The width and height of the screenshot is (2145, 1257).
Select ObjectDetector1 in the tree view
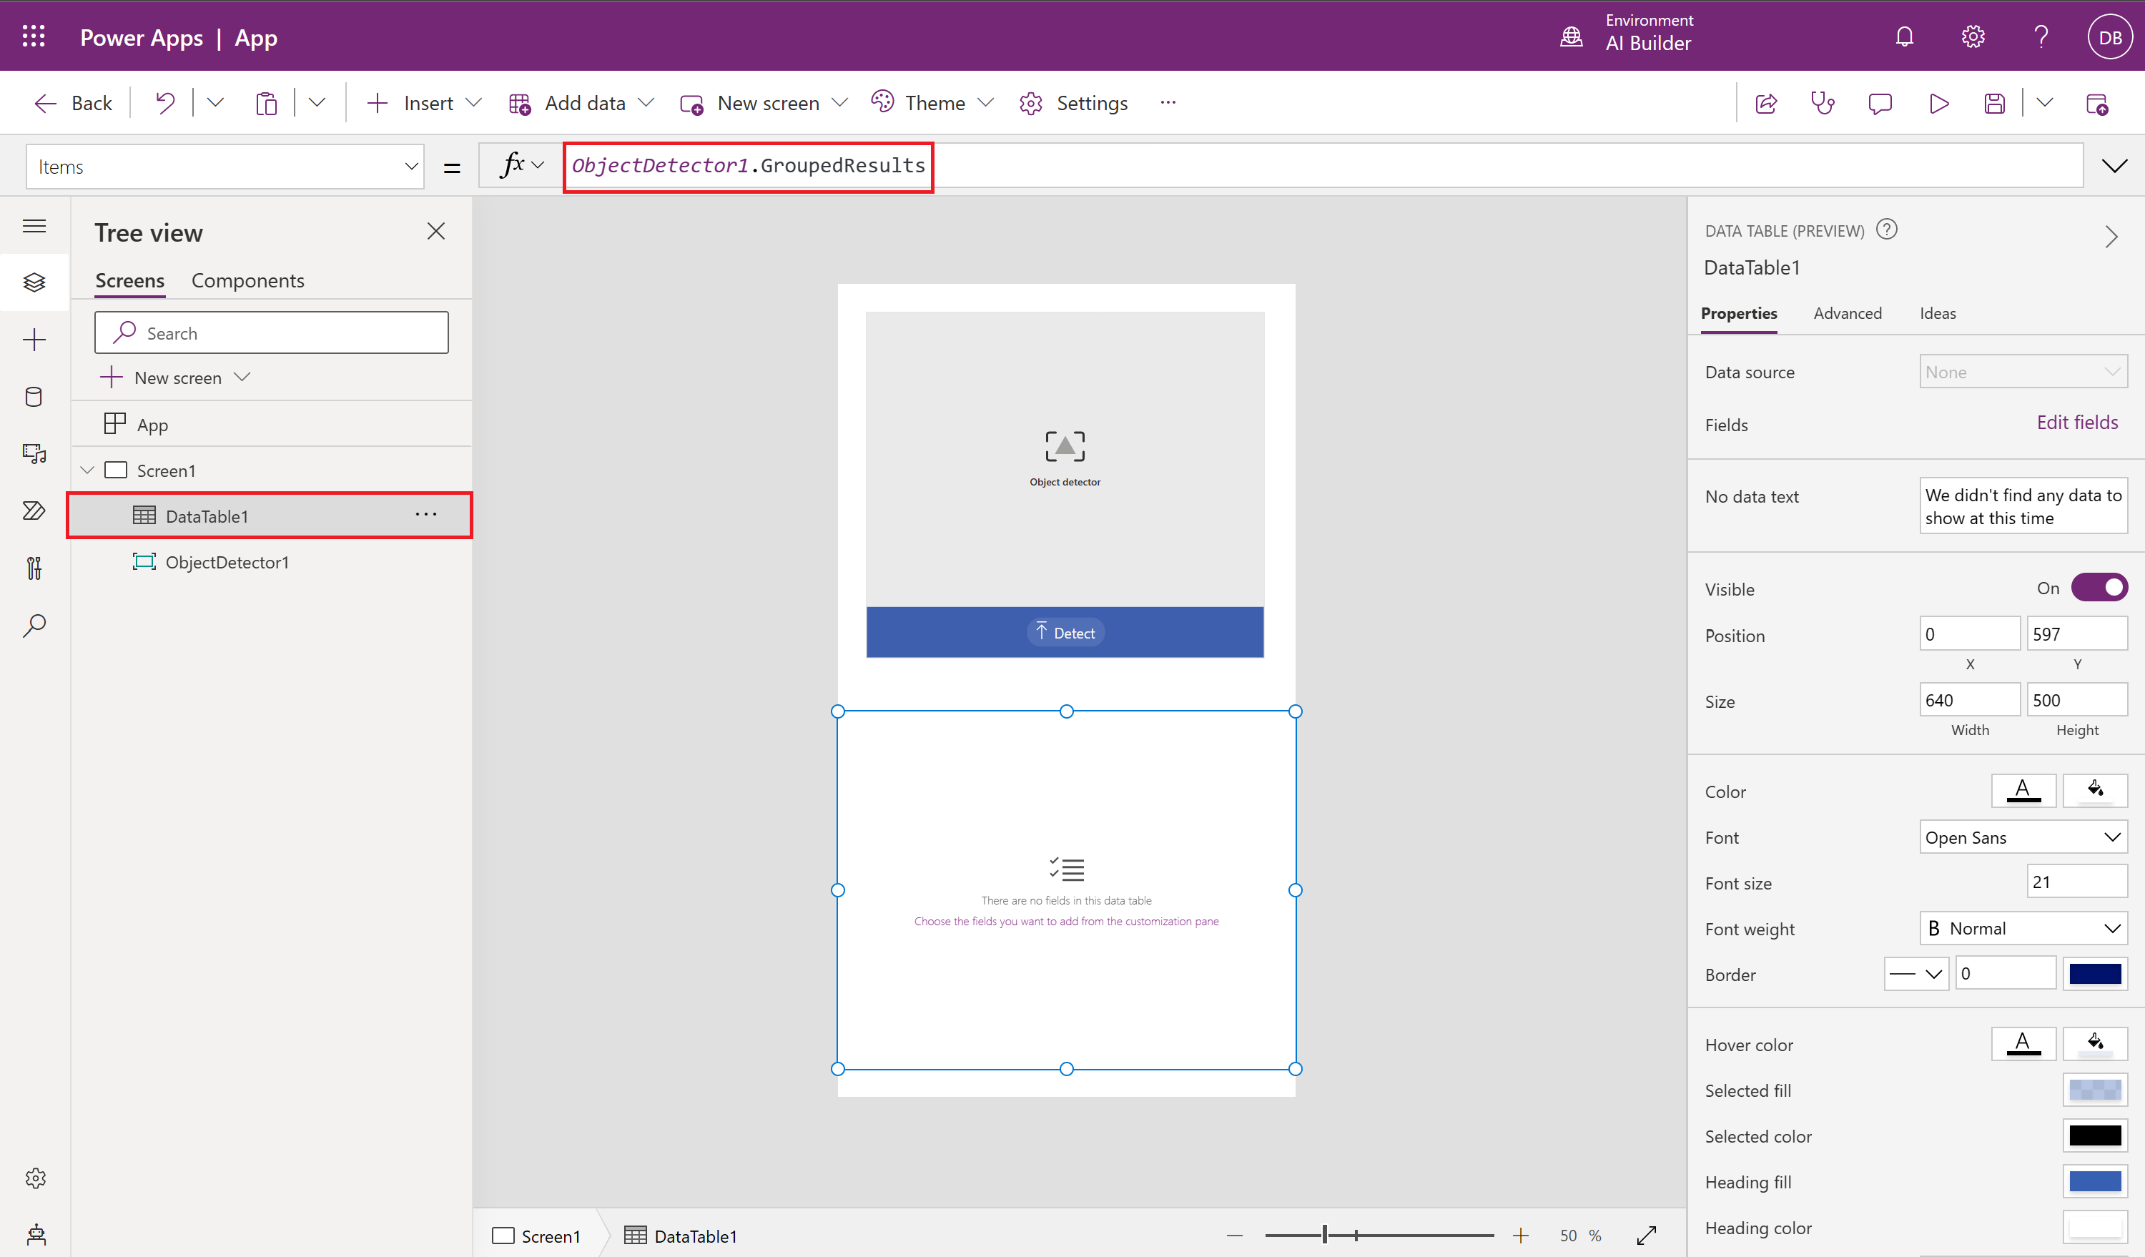(227, 562)
